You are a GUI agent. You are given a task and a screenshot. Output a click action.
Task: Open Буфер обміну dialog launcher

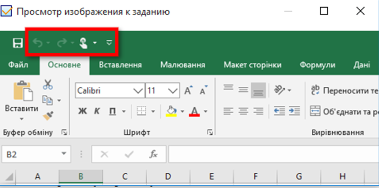click(64, 132)
